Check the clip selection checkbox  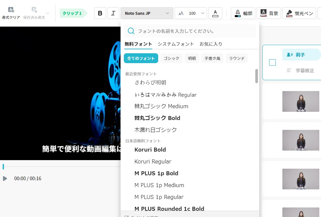(272, 62)
